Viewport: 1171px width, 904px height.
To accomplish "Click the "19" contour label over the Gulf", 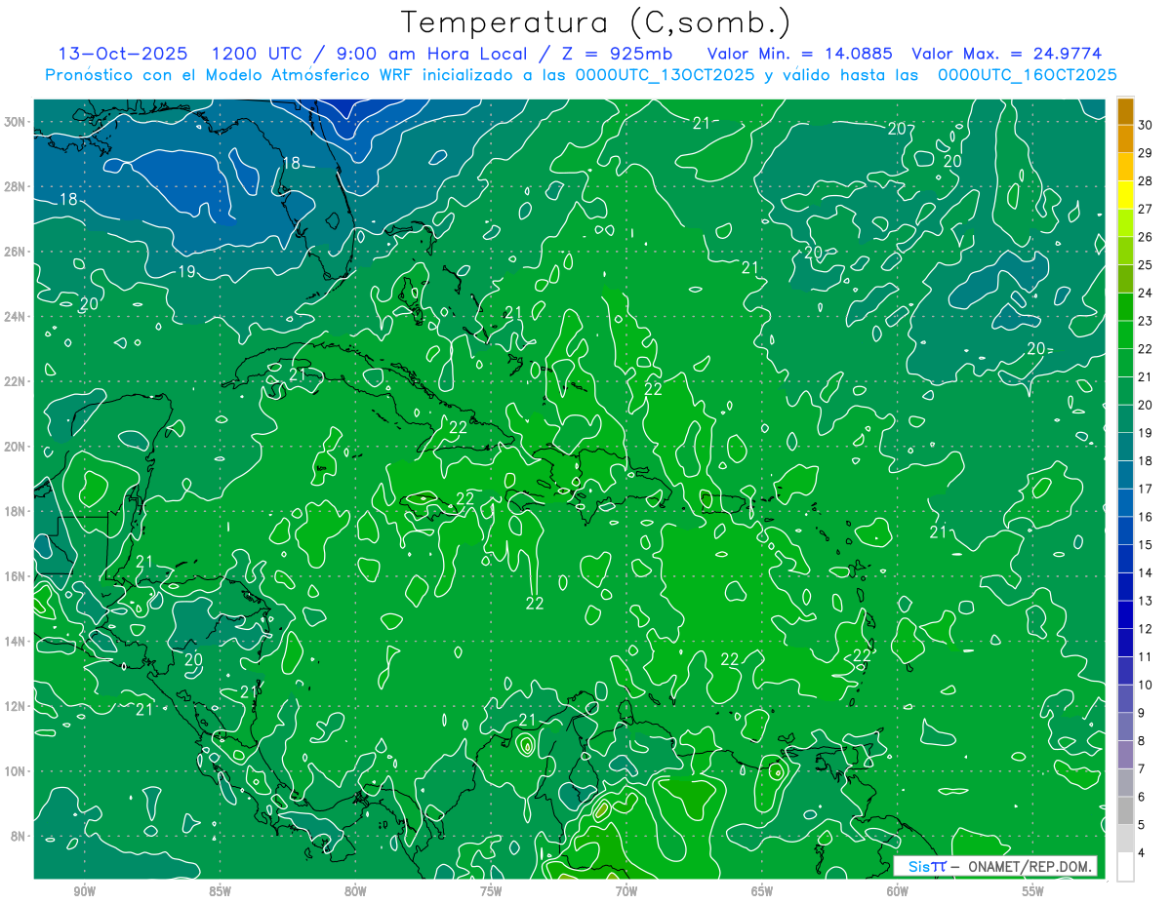I will pos(186,271).
